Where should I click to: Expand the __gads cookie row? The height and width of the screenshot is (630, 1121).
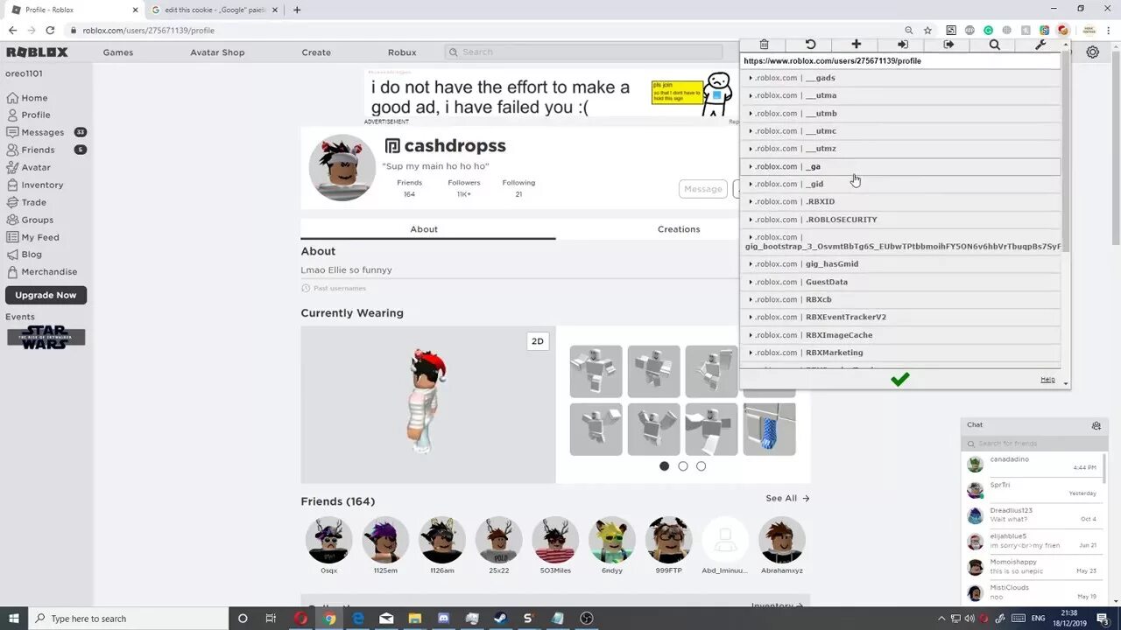[x=900, y=78]
